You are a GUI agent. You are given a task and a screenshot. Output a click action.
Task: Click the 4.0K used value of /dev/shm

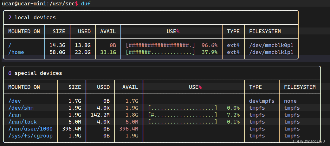[x=103, y=108]
